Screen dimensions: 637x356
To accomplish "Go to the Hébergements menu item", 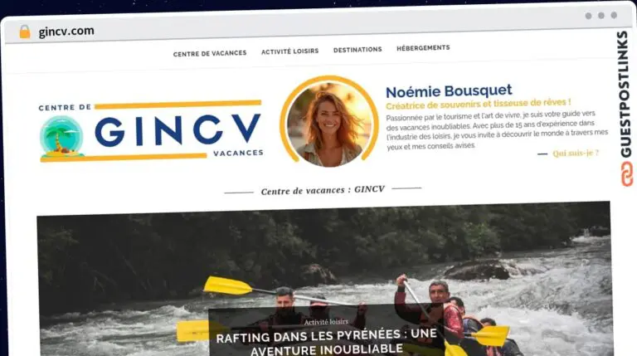I will (x=423, y=48).
